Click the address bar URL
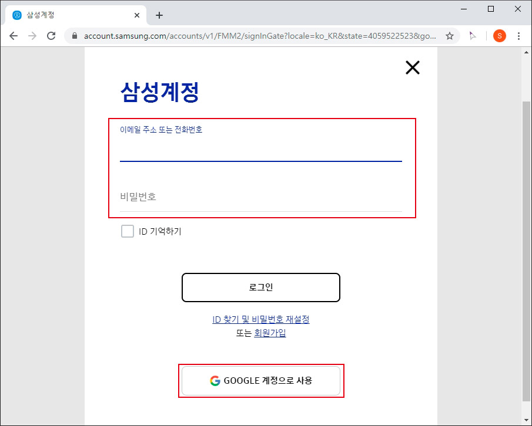Screen dimensions: 532x426 [260, 36]
